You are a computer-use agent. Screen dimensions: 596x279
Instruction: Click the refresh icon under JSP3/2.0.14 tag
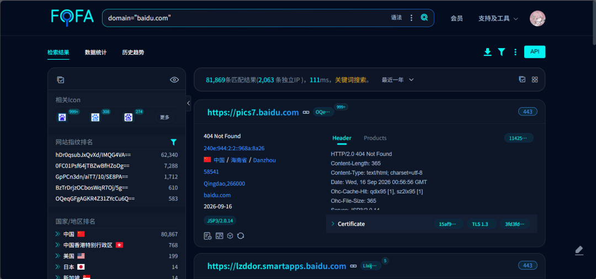[241, 235]
